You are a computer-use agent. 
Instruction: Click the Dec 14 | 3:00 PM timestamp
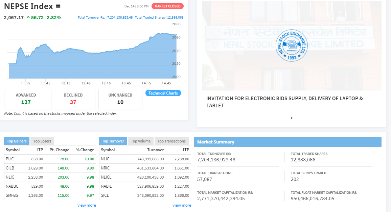coord(136,6)
